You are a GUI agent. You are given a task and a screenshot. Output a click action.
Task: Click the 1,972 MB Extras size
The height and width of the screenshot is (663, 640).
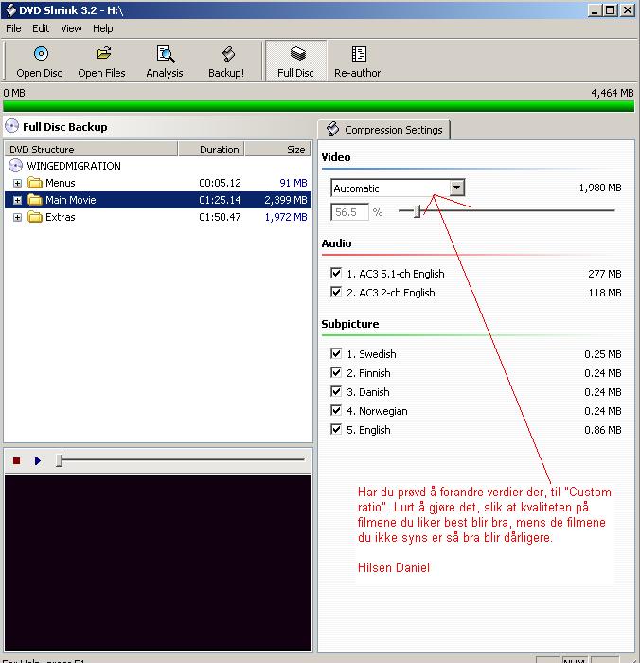[x=286, y=217]
